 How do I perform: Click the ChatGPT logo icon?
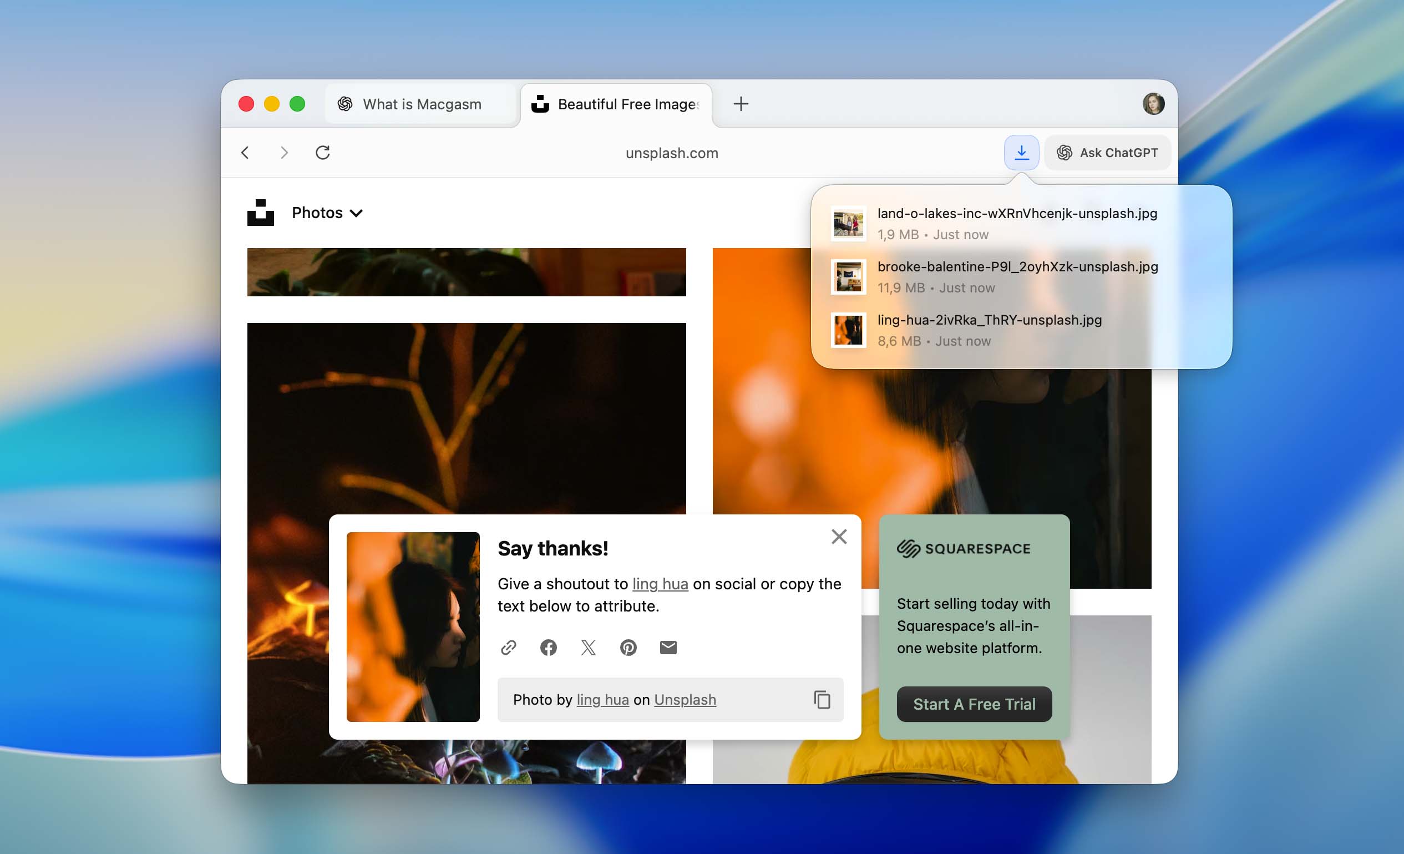(1065, 152)
